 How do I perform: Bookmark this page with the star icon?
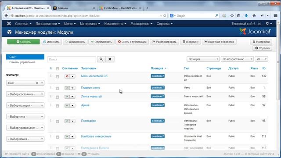(232, 16)
